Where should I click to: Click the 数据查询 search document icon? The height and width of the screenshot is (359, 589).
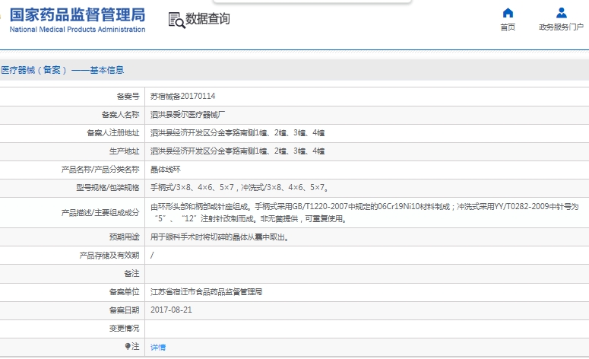click(x=176, y=20)
